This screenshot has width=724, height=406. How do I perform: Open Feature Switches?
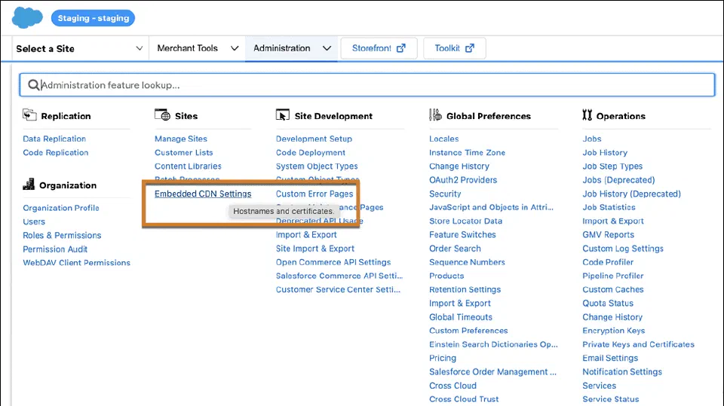(x=462, y=235)
